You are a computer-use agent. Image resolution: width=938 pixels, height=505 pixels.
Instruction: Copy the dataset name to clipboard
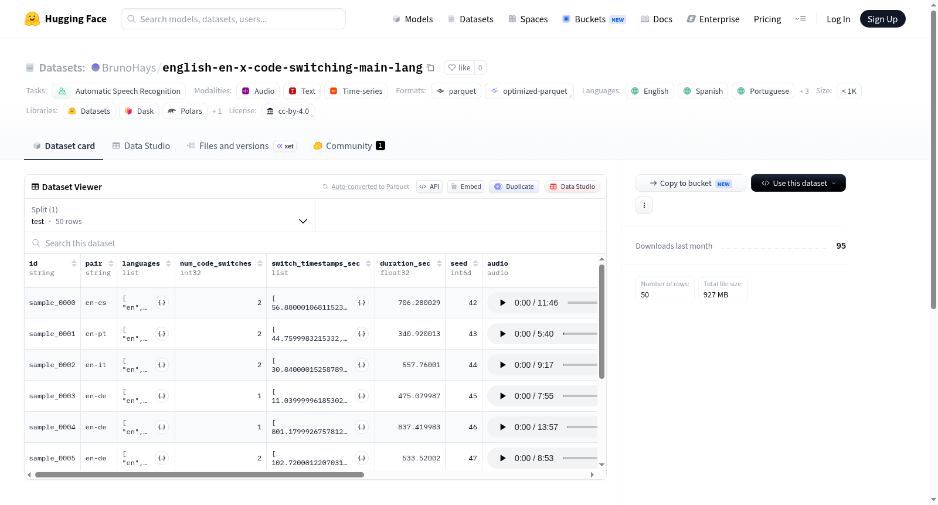click(430, 67)
